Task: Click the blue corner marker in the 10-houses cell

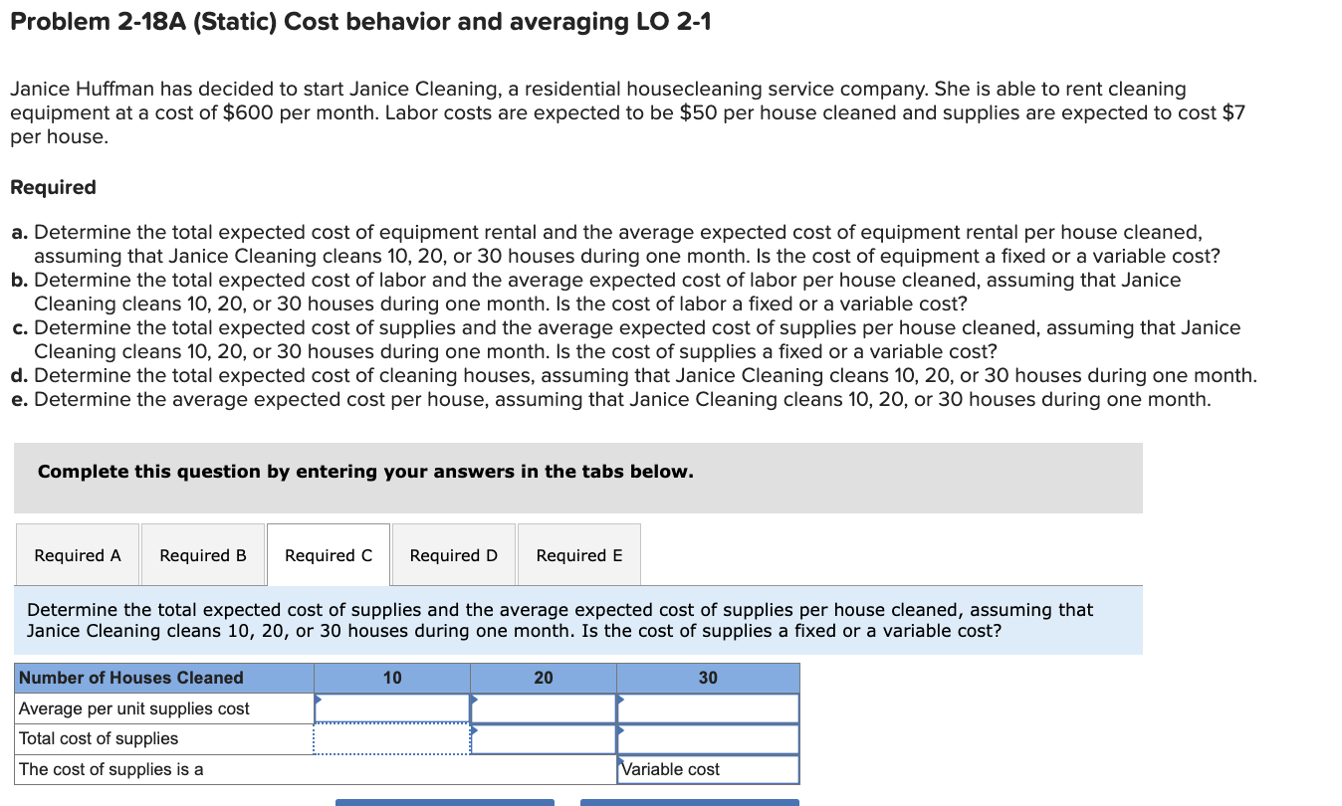Action: (319, 698)
